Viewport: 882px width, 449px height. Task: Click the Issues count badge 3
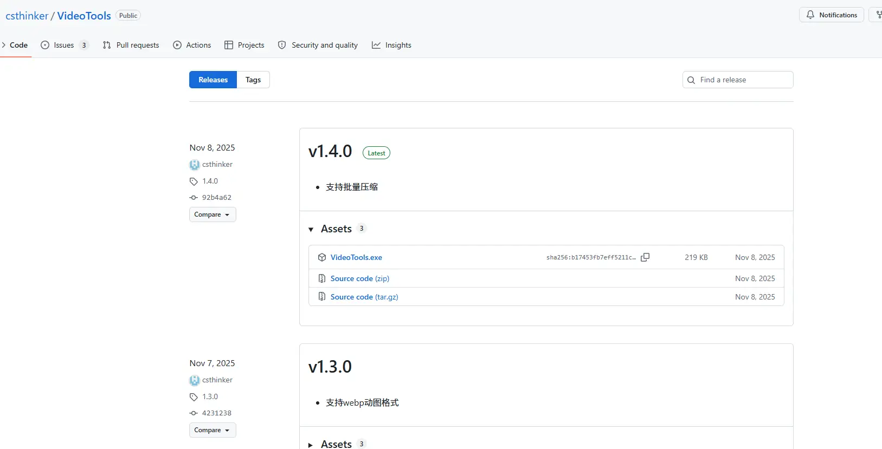click(84, 45)
